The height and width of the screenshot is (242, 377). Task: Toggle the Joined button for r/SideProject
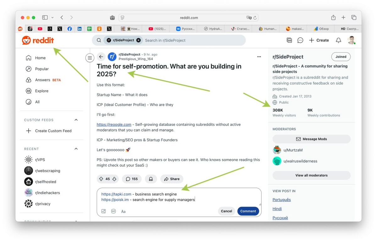point(341,57)
